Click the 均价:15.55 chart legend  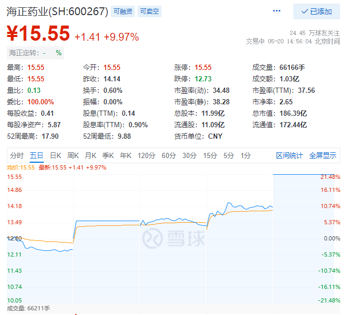(x=21, y=167)
